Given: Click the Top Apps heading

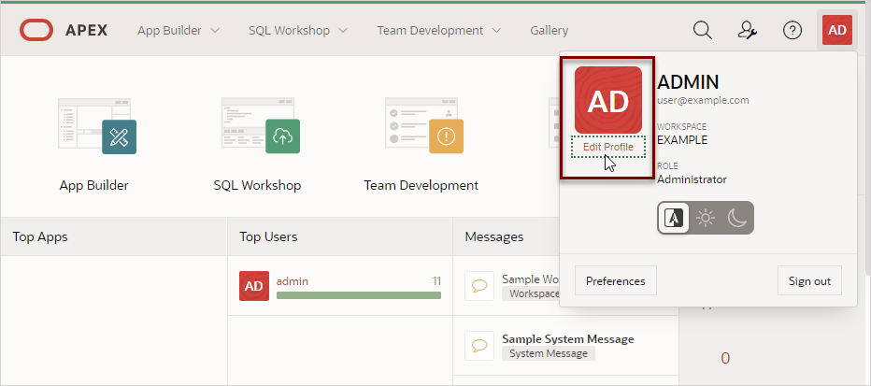Looking at the screenshot, I should 40,236.
